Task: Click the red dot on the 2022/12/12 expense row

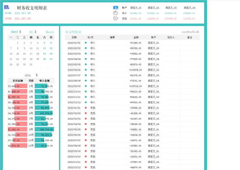Action: [x=86, y=167]
